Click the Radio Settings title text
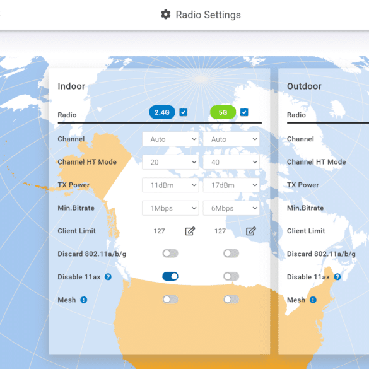The height and width of the screenshot is (369, 369). click(x=208, y=15)
